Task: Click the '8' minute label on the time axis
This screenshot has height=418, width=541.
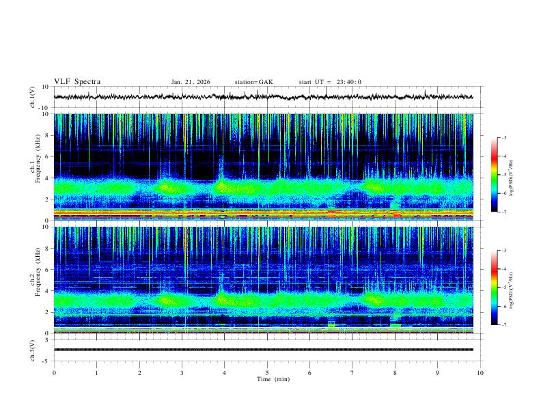Action: click(395, 373)
